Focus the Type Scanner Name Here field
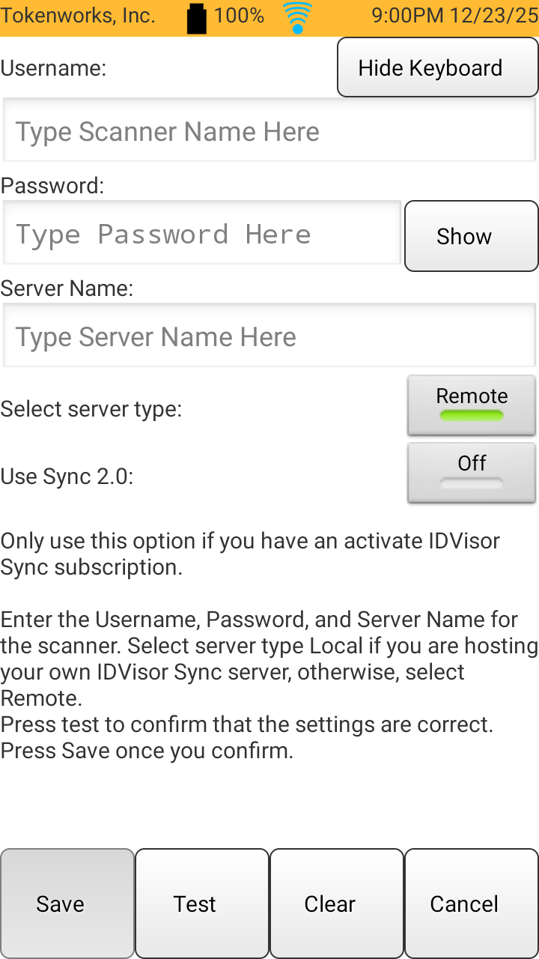The width and height of the screenshot is (539, 959). [269, 132]
